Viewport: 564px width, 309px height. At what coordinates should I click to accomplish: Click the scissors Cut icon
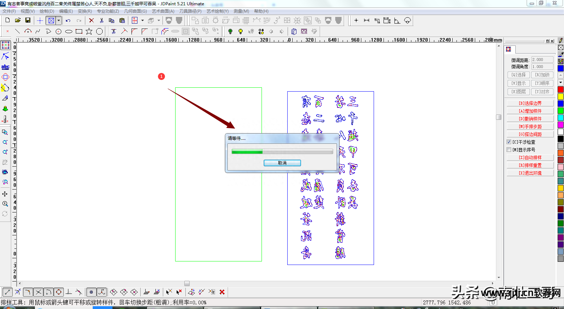click(102, 20)
